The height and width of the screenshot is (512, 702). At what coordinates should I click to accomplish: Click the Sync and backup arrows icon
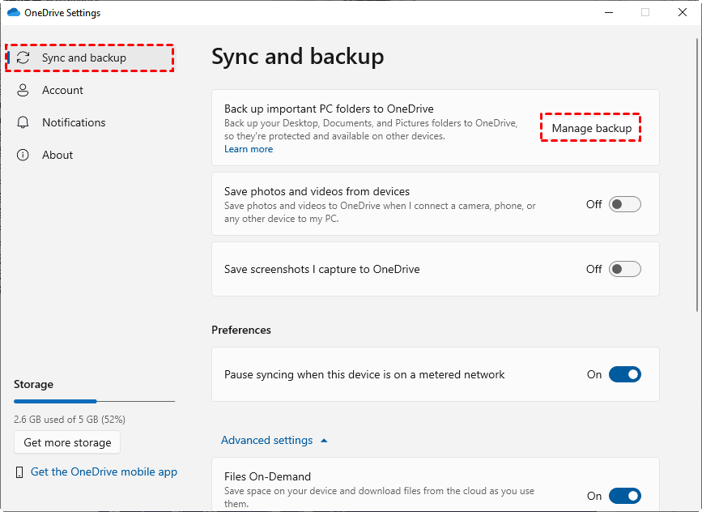click(23, 58)
